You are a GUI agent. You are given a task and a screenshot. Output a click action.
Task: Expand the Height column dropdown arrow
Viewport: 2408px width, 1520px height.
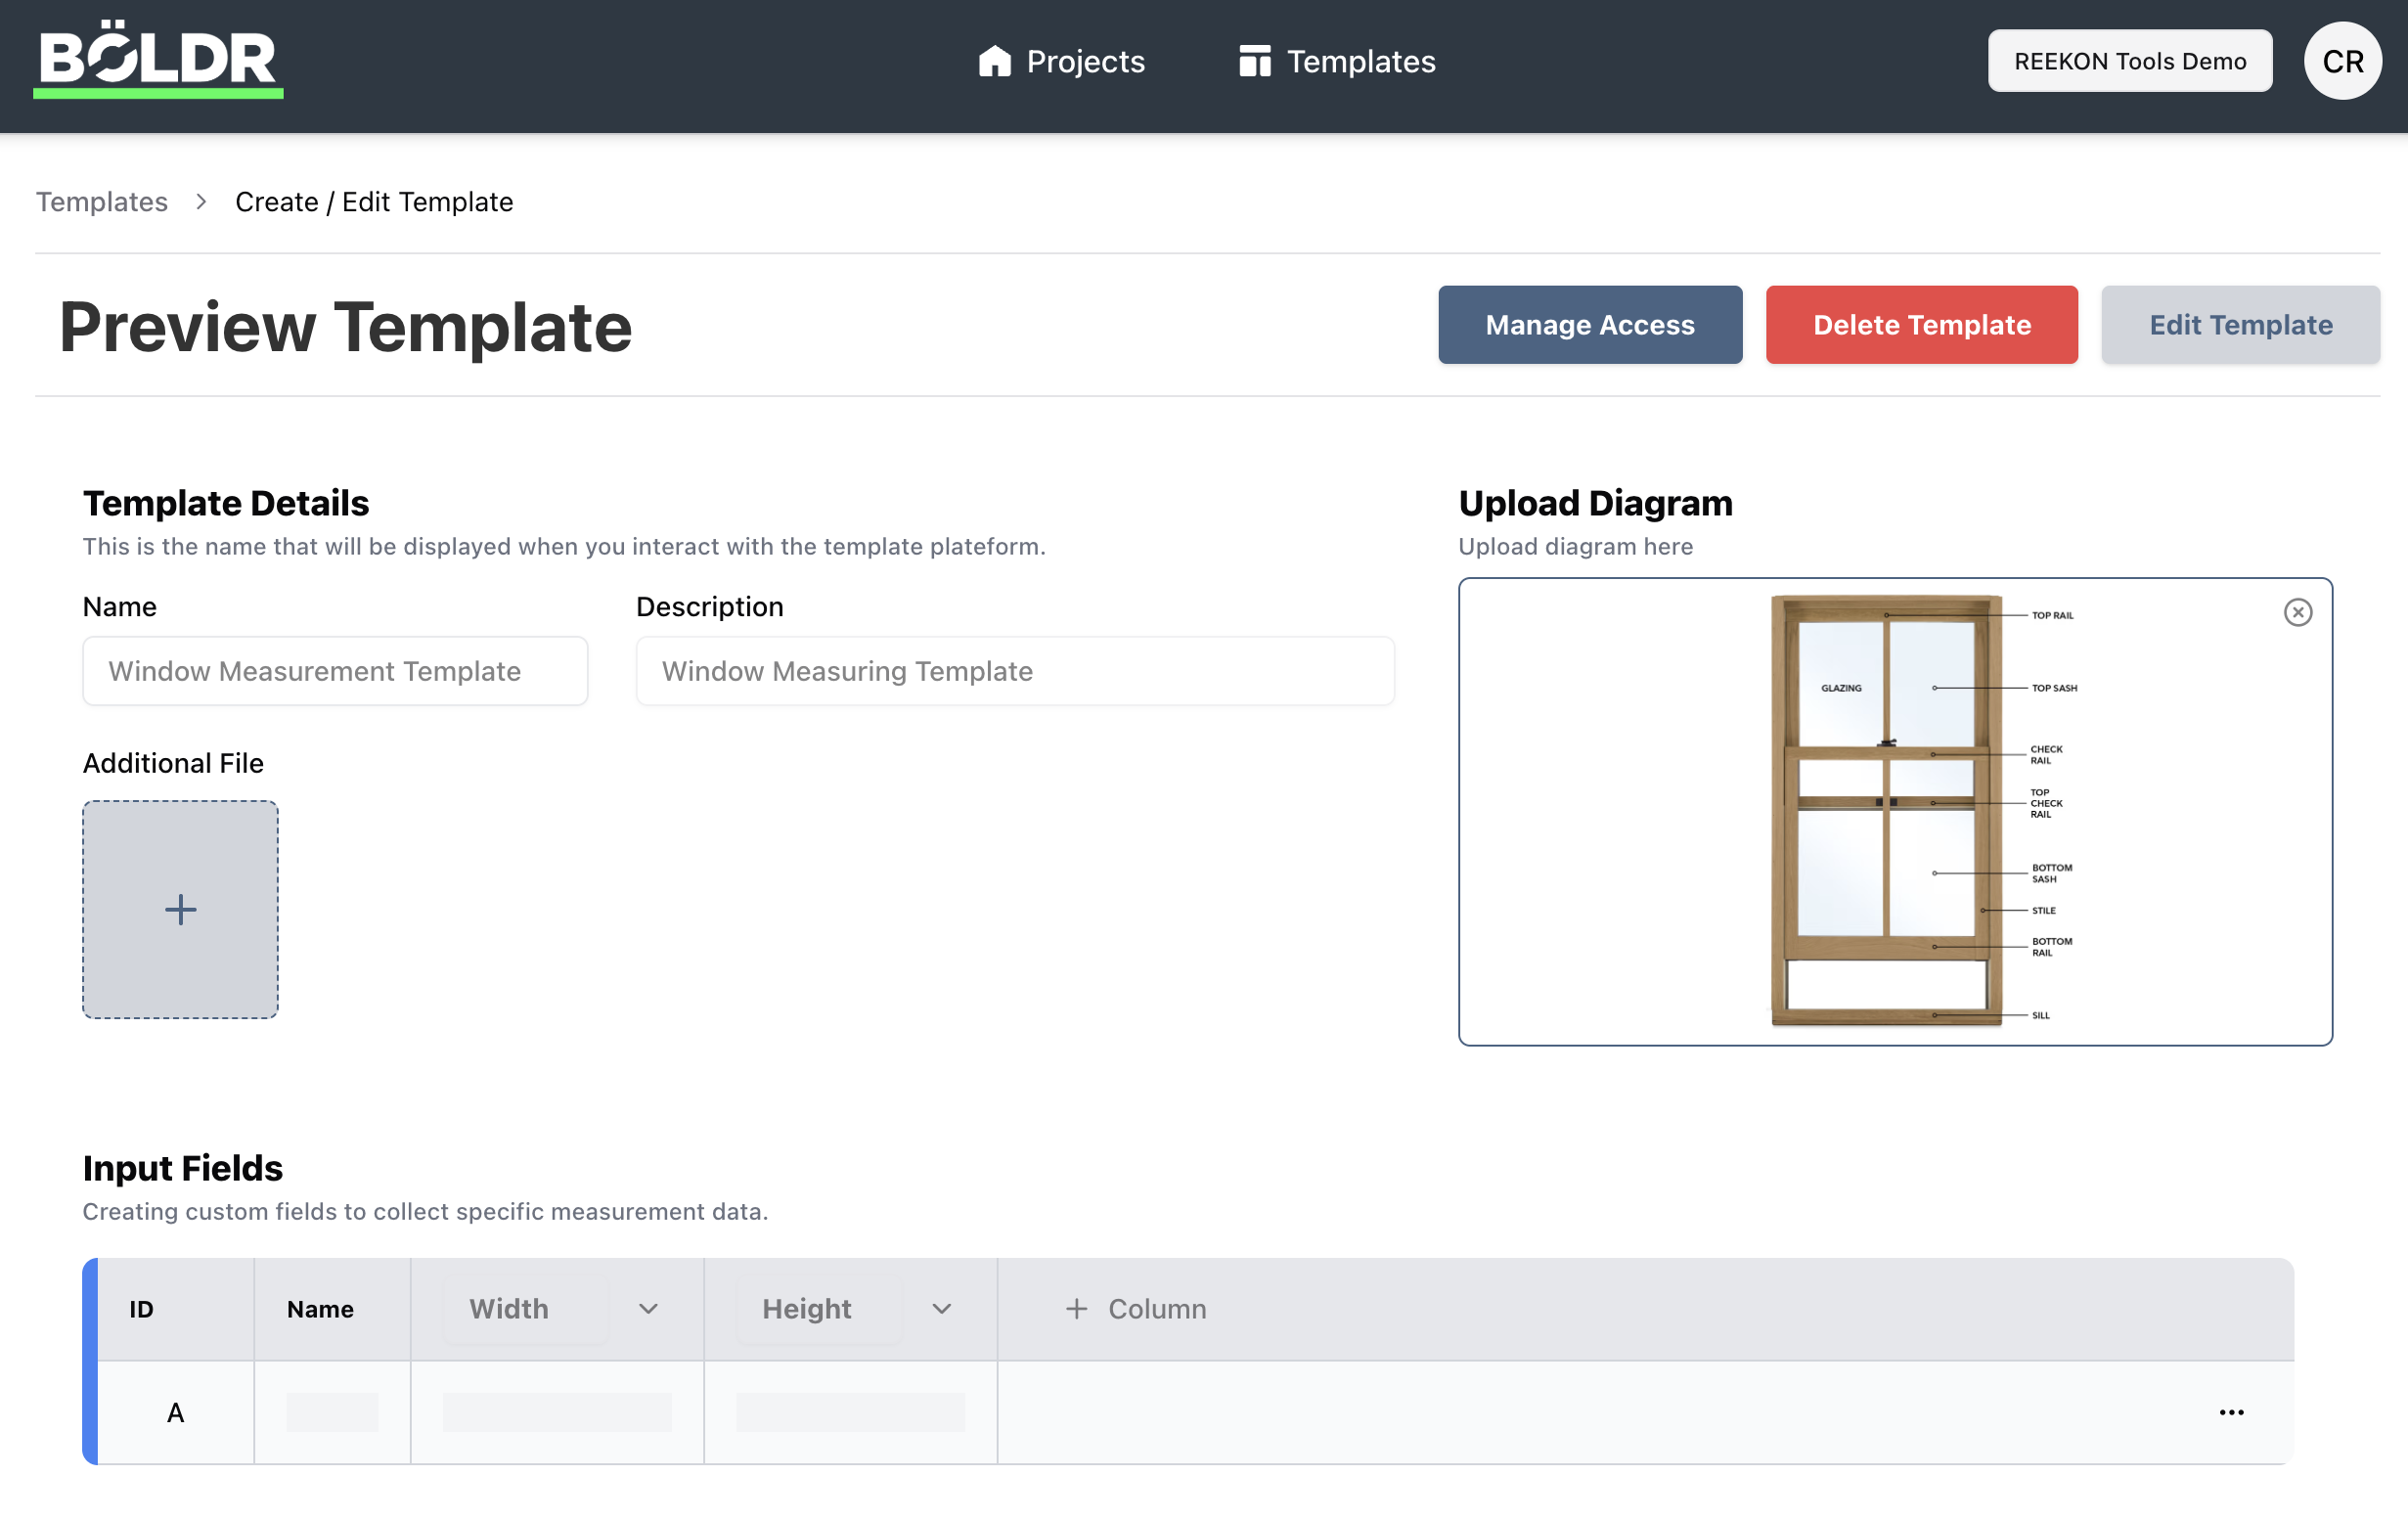click(x=941, y=1308)
